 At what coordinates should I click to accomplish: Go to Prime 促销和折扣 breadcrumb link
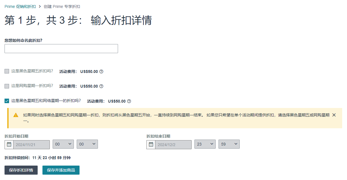20,6
